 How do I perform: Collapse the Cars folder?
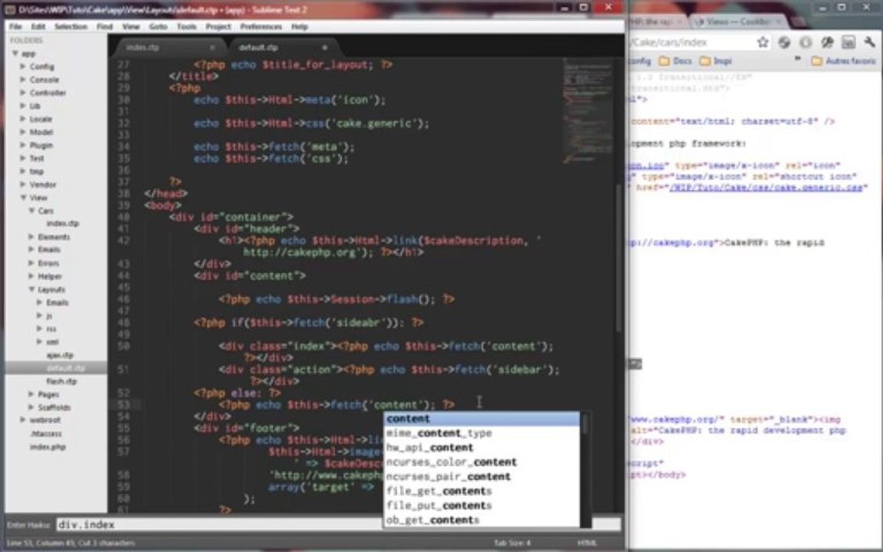pos(31,211)
